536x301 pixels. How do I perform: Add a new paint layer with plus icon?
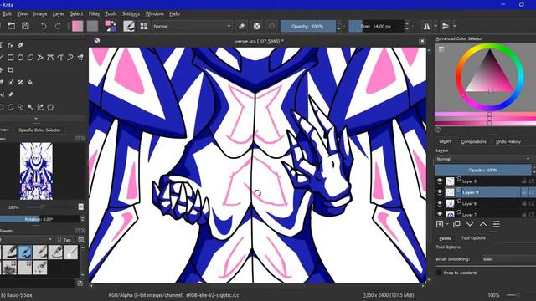(x=440, y=224)
